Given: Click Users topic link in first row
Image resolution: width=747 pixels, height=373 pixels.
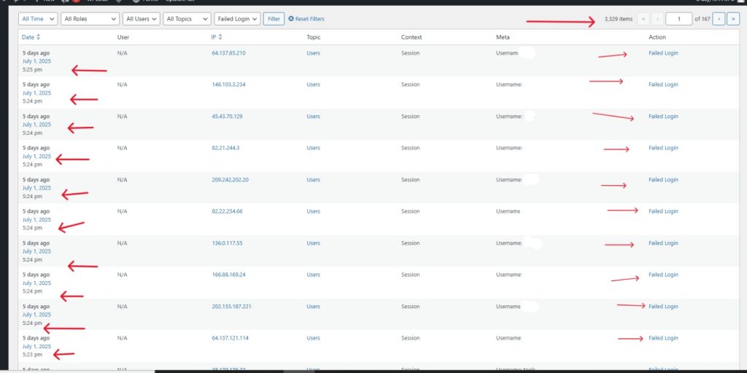Looking at the screenshot, I should click(x=313, y=53).
